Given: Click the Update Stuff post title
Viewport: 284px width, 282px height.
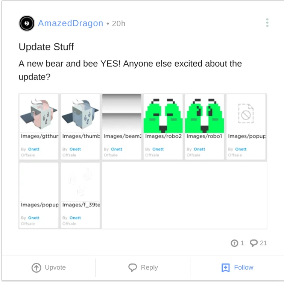Looking at the screenshot, I should tap(46, 47).
